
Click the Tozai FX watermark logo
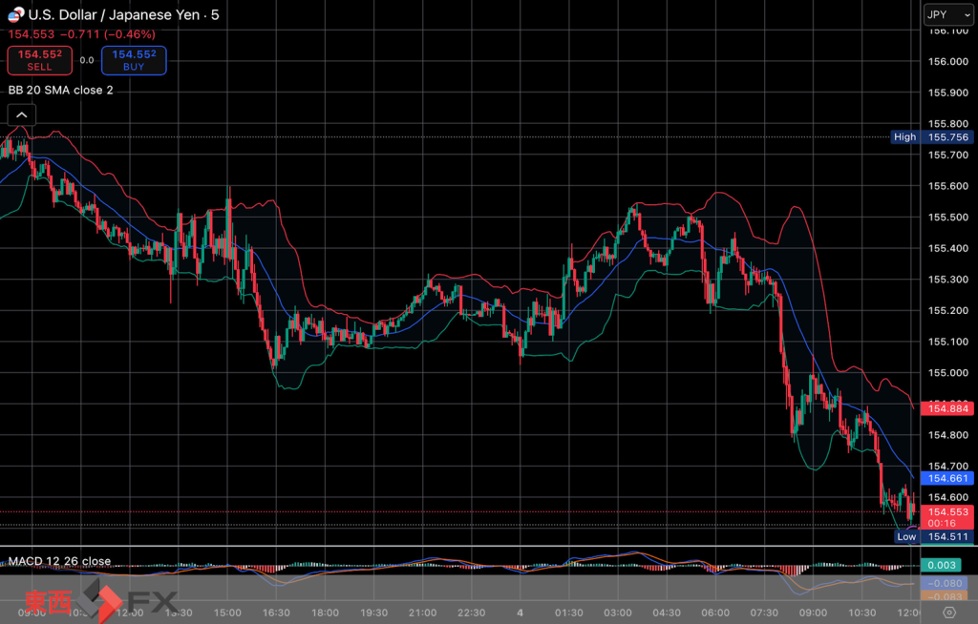[x=100, y=601]
